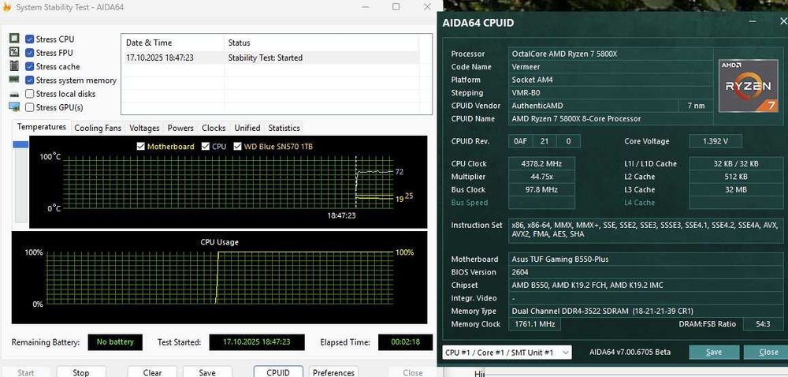The width and height of the screenshot is (788, 377).
Task: Click the Stop button
Action: click(81, 372)
